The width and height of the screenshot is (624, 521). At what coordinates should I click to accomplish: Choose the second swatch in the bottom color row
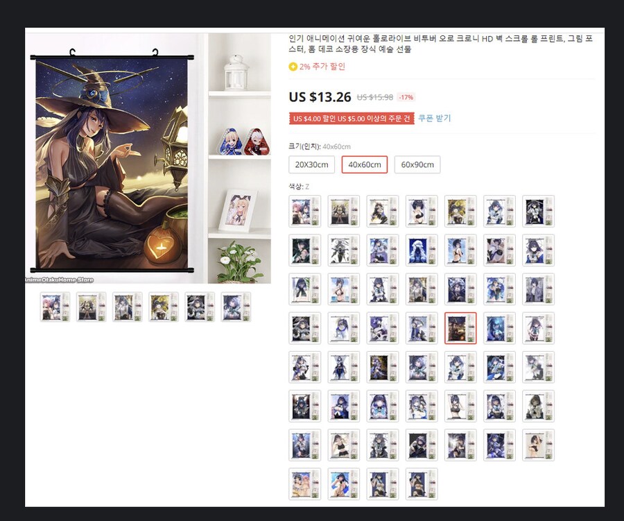344,484
